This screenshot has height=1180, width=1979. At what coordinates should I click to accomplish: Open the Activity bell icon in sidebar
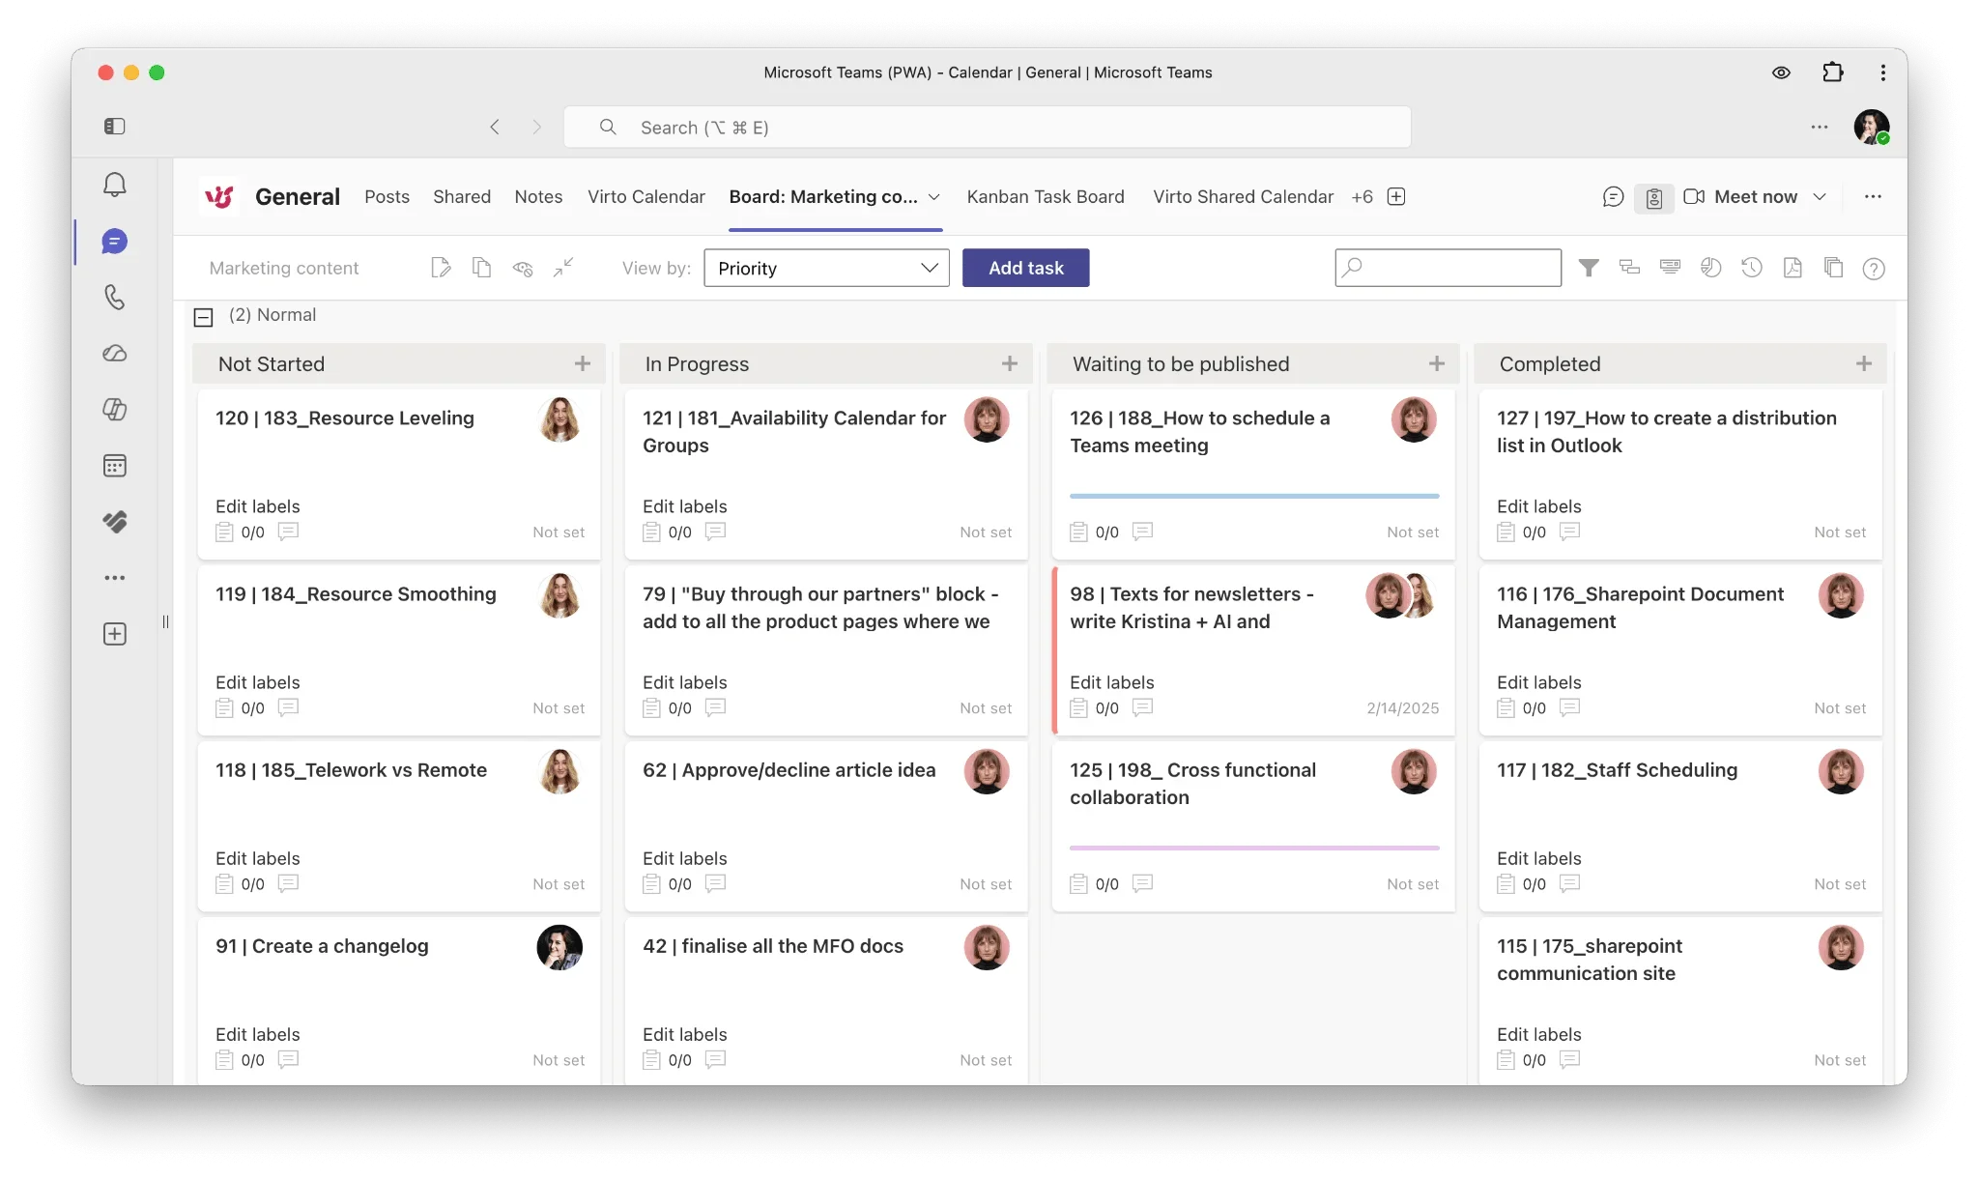(x=114, y=185)
